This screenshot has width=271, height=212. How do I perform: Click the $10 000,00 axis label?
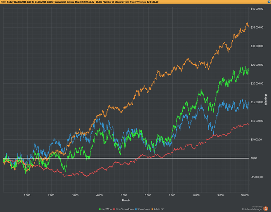pos(257,121)
